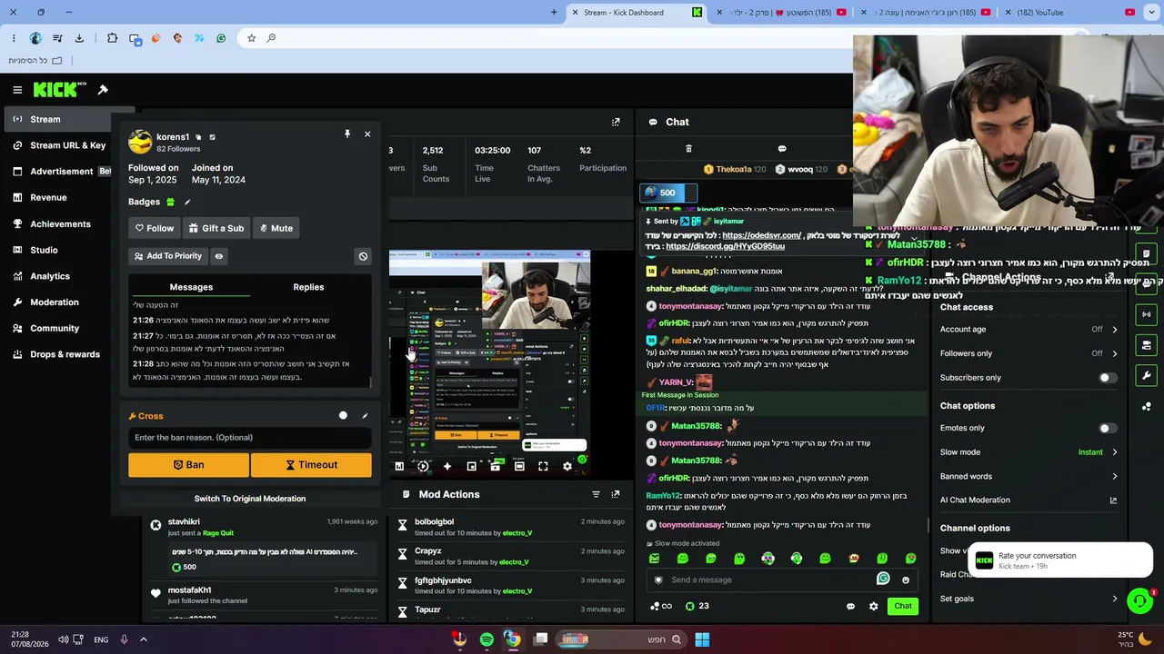The height and width of the screenshot is (654, 1164).
Task: Open the Rate your conversation notification
Action: [x=1060, y=560]
